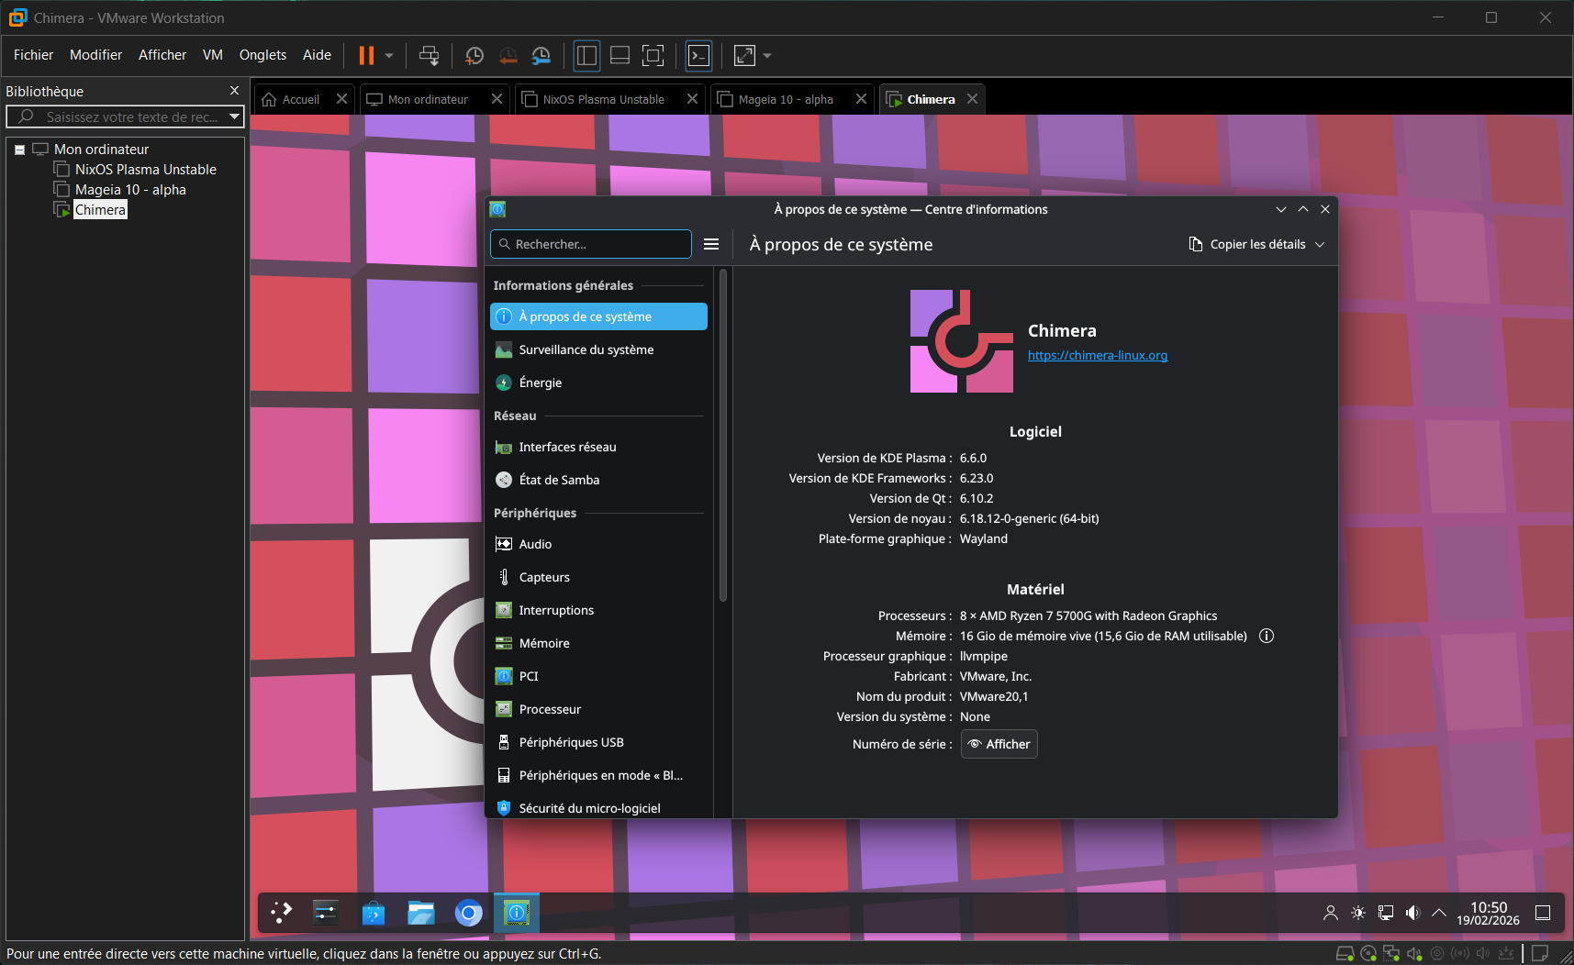Open the Dolphin file manager icon

(421, 913)
